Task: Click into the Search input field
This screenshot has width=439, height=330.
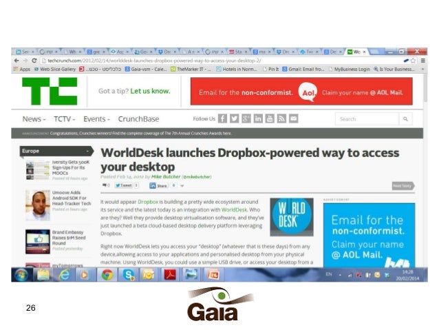Action: 367,119
